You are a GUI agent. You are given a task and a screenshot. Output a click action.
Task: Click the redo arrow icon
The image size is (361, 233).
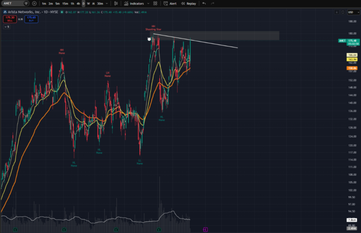click(x=213, y=3)
